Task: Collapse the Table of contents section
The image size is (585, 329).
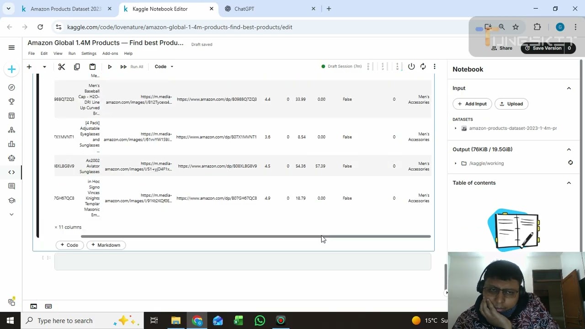Action: tap(569, 183)
